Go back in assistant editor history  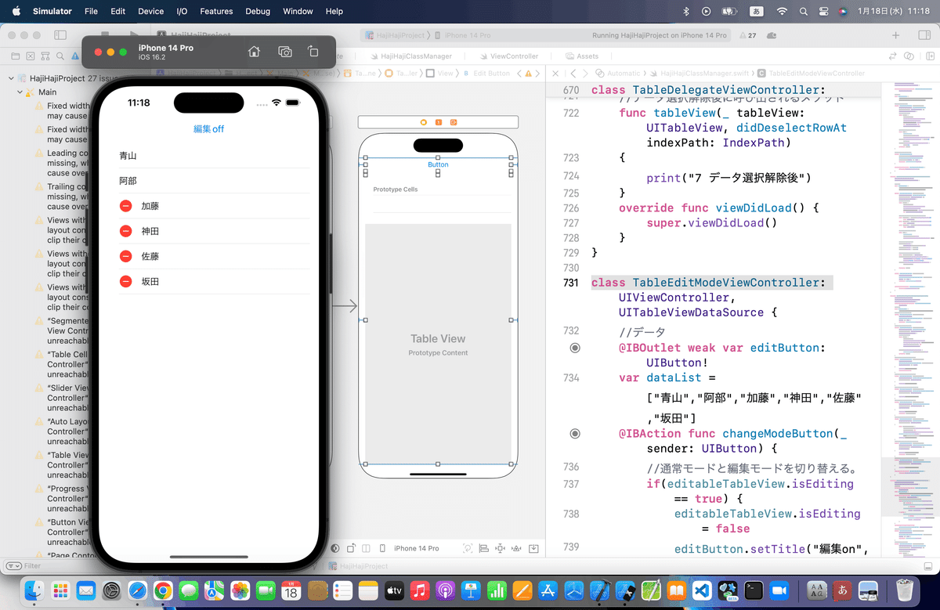tap(573, 73)
